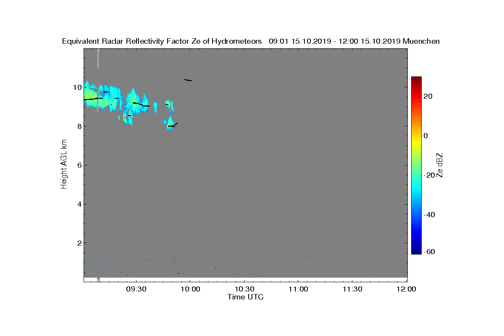Screen dimensions: 504x336
Task: Click the dark blue bottom of colorbar
Action: point(416,251)
